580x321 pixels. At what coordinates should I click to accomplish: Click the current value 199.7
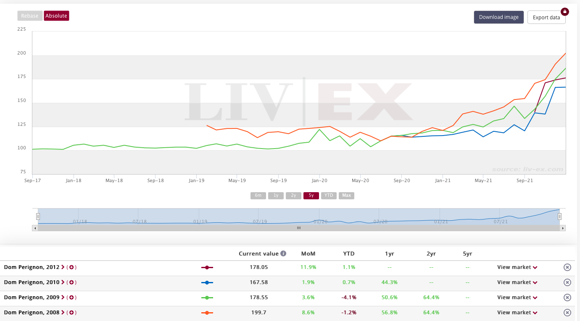(x=259, y=313)
